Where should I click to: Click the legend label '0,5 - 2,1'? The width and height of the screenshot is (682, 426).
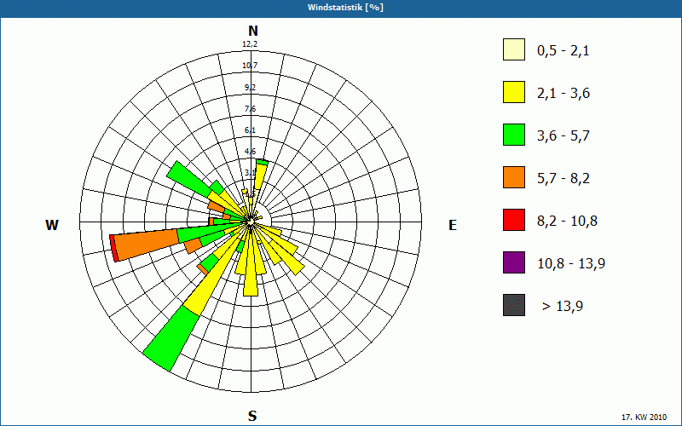tap(564, 51)
